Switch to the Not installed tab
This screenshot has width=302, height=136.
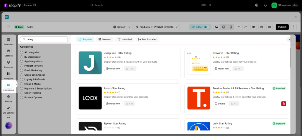tap(147, 39)
